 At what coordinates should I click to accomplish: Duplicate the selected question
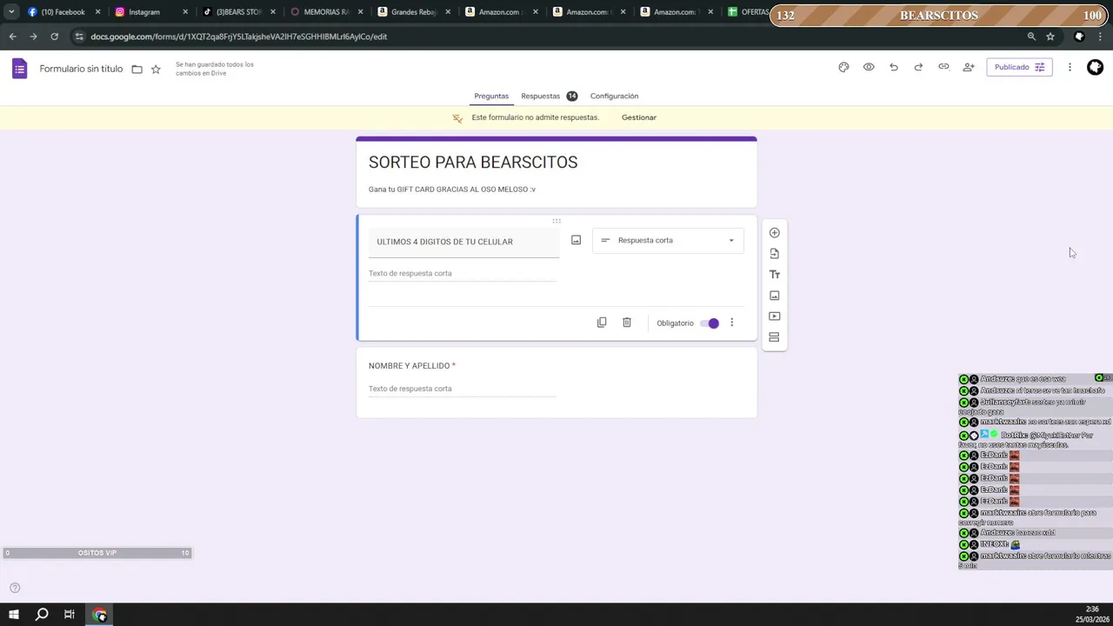tap(601, 323)
